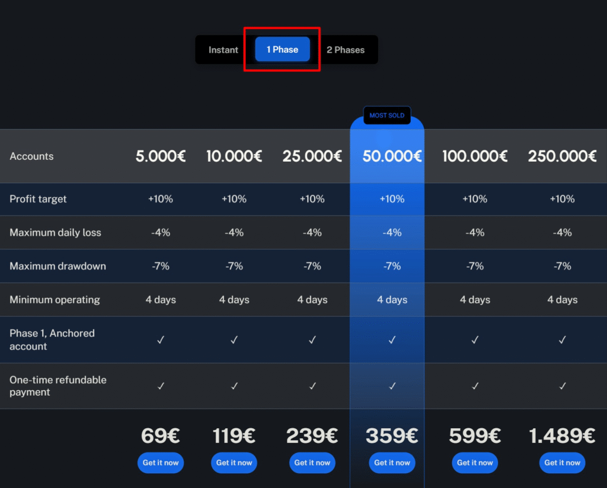
Task: Click Anchored account checkmark in 50.000€ column
Action: (392, 340)
